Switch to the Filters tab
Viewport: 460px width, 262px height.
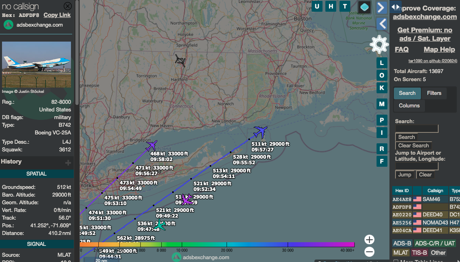pyautogui.click(x=434, y=93)
